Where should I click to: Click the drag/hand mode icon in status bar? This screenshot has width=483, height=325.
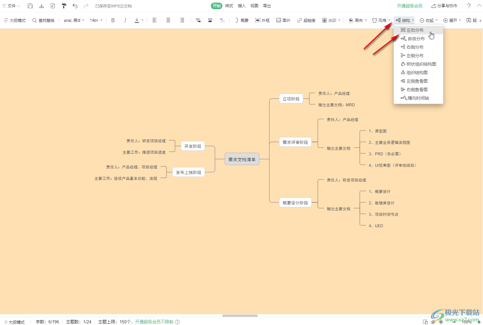click(425, 322)
